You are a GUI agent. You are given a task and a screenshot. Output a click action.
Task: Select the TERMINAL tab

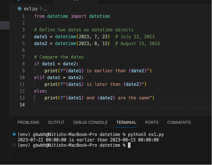[126, 122]
